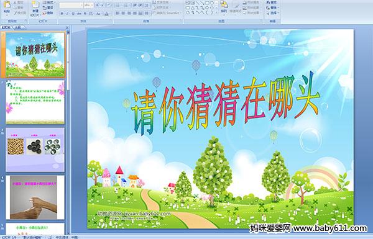The image size is (373, 239).
Task: Click the Delete slide (删除) icon
Action: pos(48,13)
